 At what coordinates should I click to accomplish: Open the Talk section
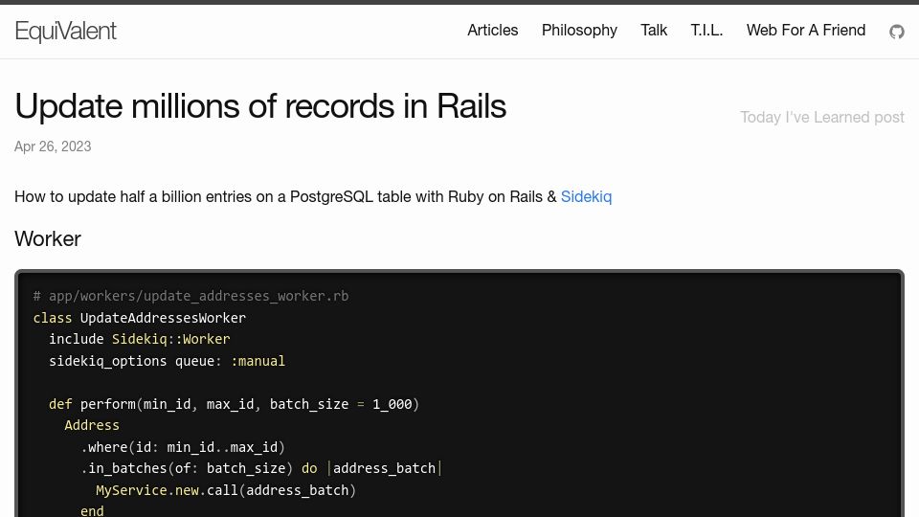click(x=654, y=30)
